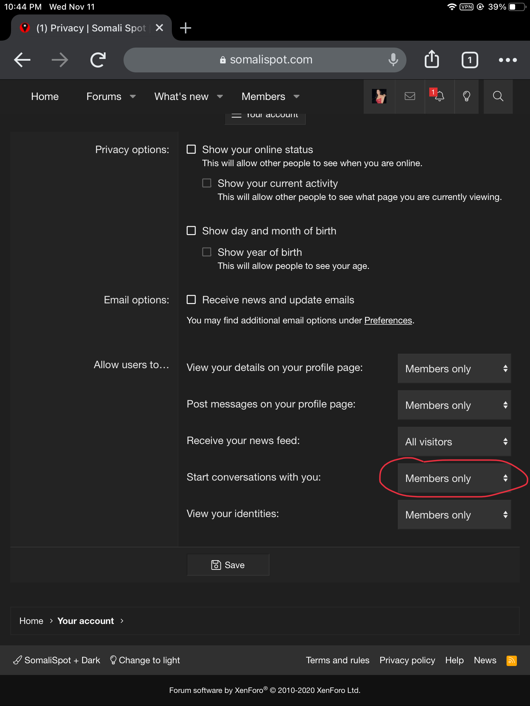530x706 pixels.
Task: Open the RSS feed icon in footer
Action: [x=511, y=660]
